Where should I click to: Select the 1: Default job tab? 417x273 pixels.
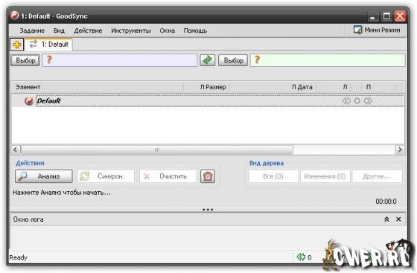pos(49,45)
